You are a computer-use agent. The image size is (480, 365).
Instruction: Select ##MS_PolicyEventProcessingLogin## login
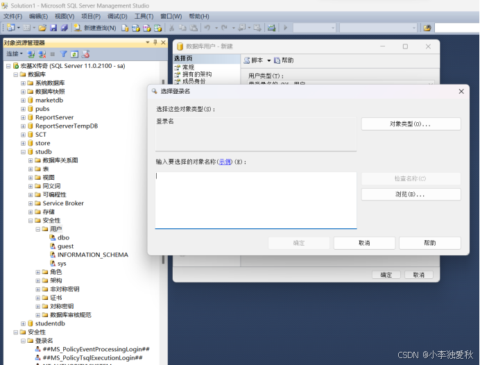click(96, 349)
